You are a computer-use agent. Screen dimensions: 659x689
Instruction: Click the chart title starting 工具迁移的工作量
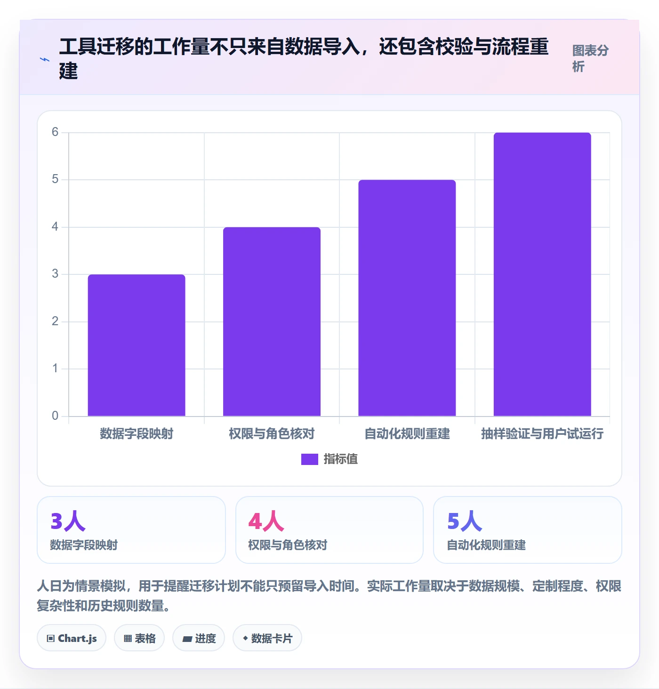304,59
